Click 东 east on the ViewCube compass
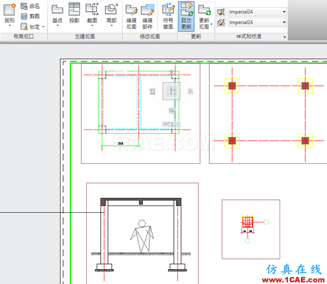The height and width of the screenshot is (284, 327). coord(190,91)
